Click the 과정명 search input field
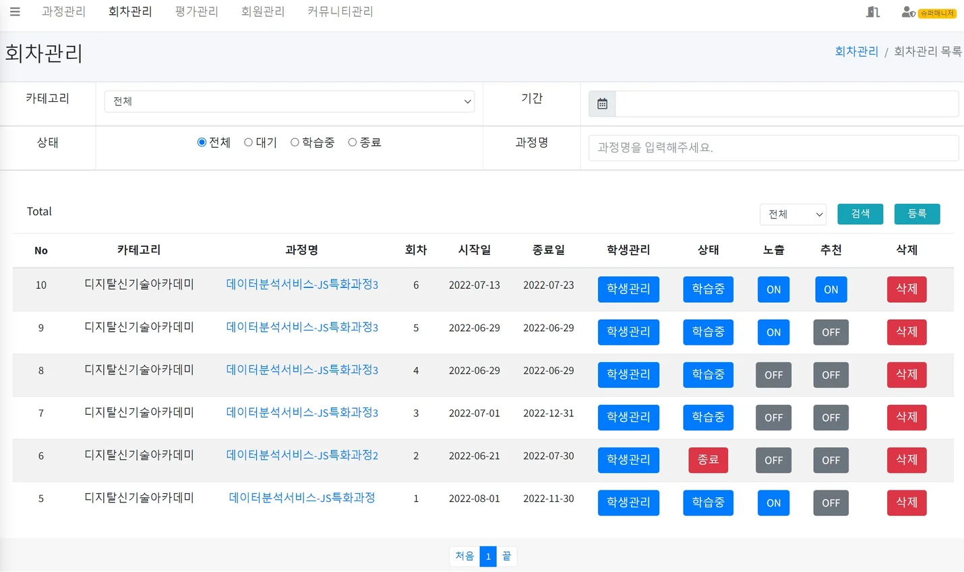Screen dimensions: 964x572 coord(773,148)
